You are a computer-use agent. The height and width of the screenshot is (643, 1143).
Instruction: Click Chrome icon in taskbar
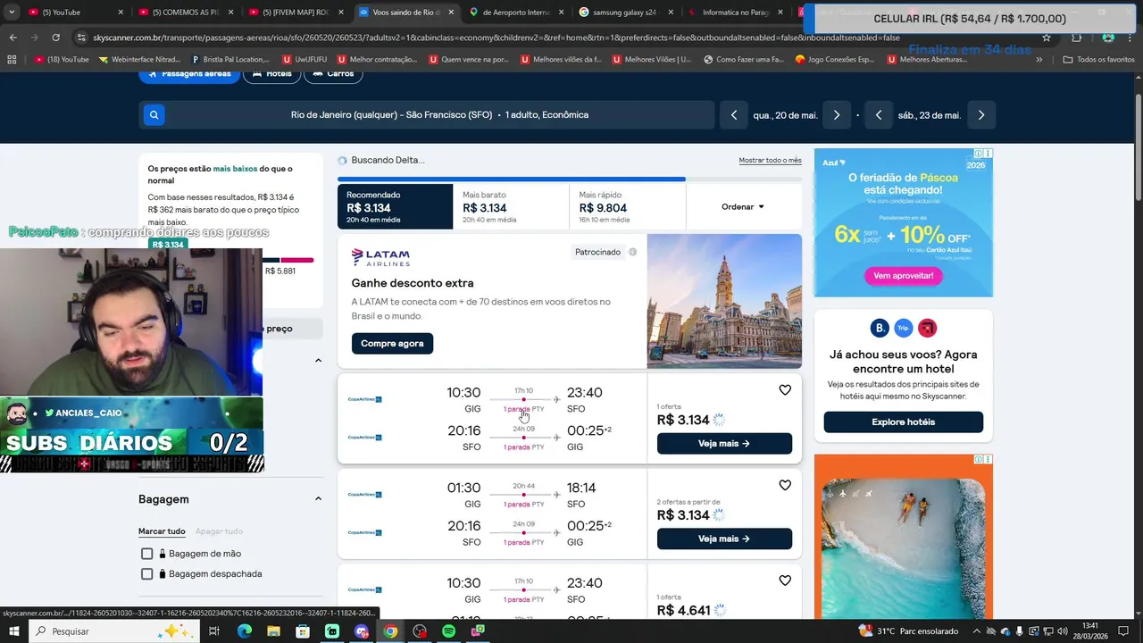pos(390,631)
